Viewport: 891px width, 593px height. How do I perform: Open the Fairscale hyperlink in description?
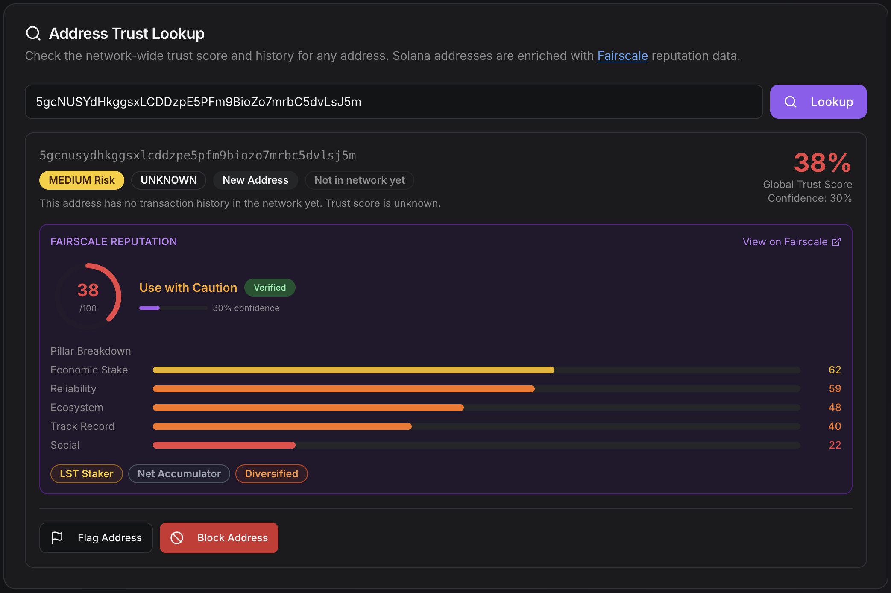(622, 56)
